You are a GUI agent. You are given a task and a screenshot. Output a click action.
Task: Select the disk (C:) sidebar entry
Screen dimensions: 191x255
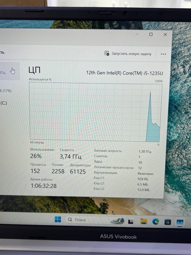point(4,103)
